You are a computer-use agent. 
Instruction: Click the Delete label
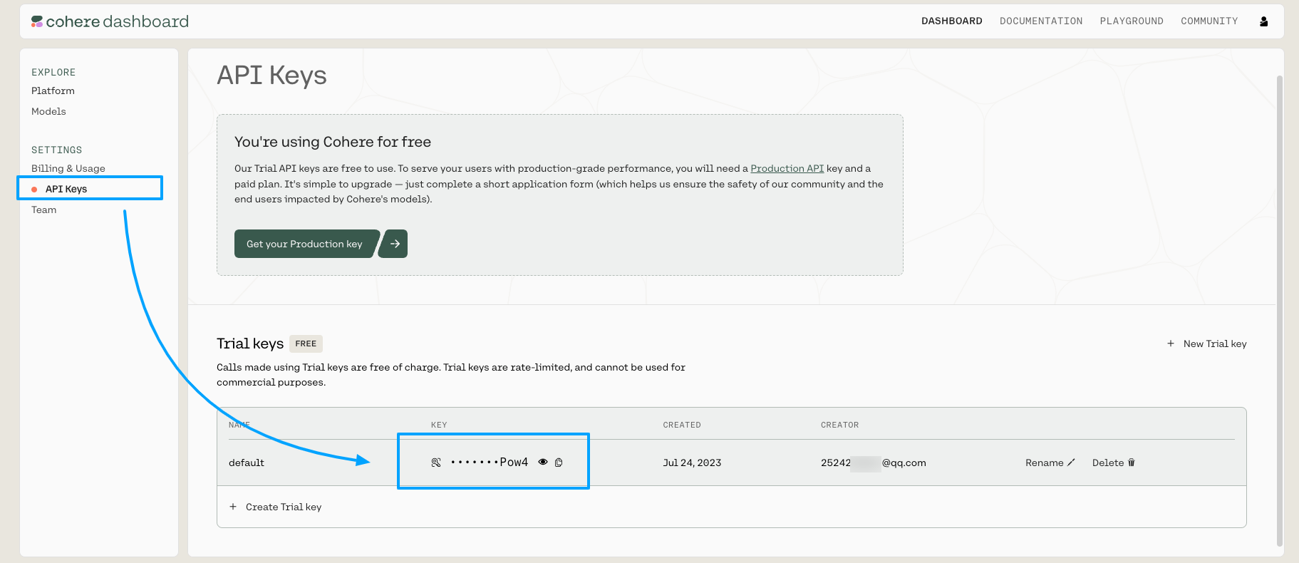pyautogui.click(x=1107, y=463)
